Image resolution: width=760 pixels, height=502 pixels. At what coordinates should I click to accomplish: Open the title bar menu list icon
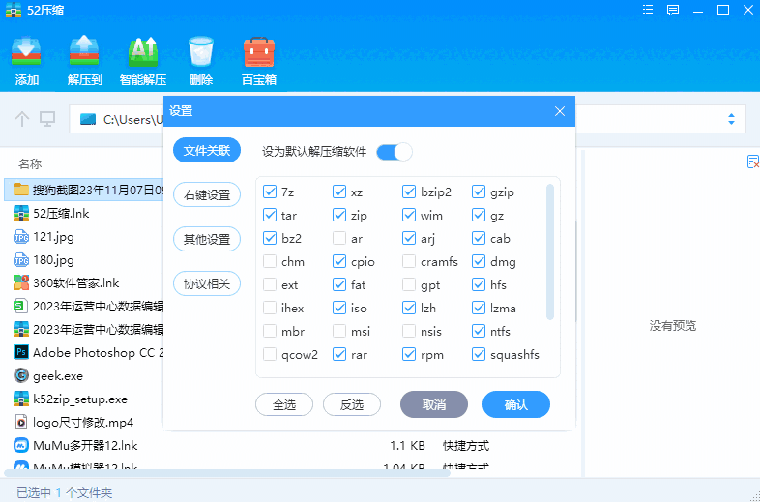(x=648, y=10)
